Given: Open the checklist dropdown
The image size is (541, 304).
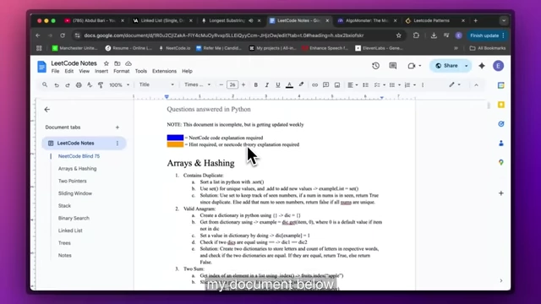Looking at the screenshot, I should pos(380,84).
